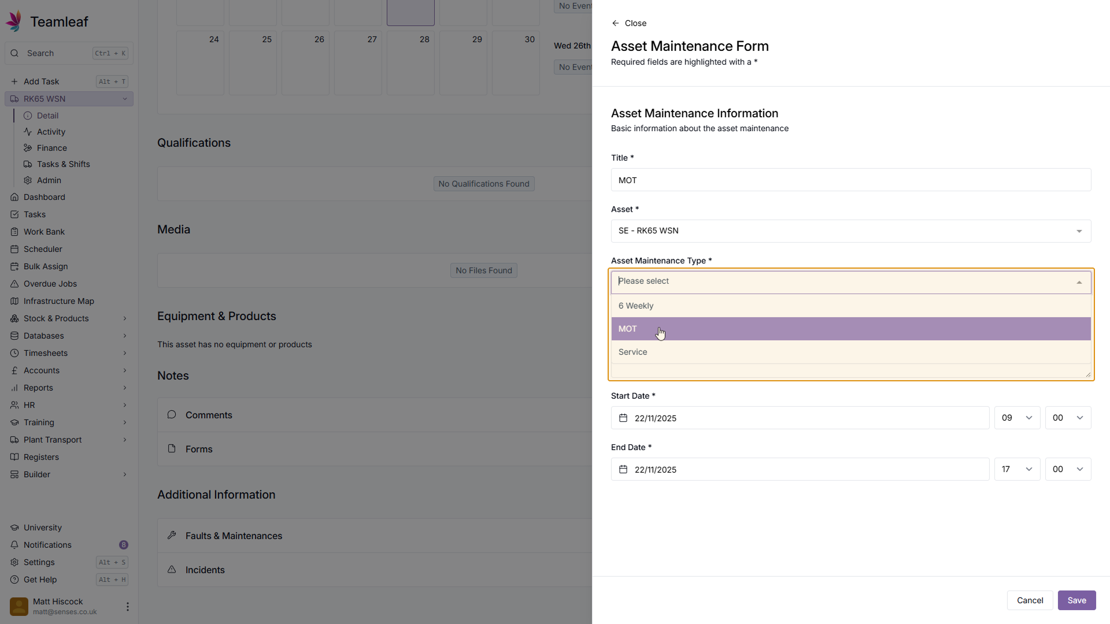Click into the Title input field
The width and height of the screenshot is (1110, 624).
pyautogui.click(x=850, y=180)
